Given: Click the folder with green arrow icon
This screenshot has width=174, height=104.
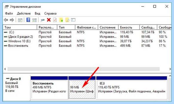Looking at the screenshot, I should pos(61,20).
